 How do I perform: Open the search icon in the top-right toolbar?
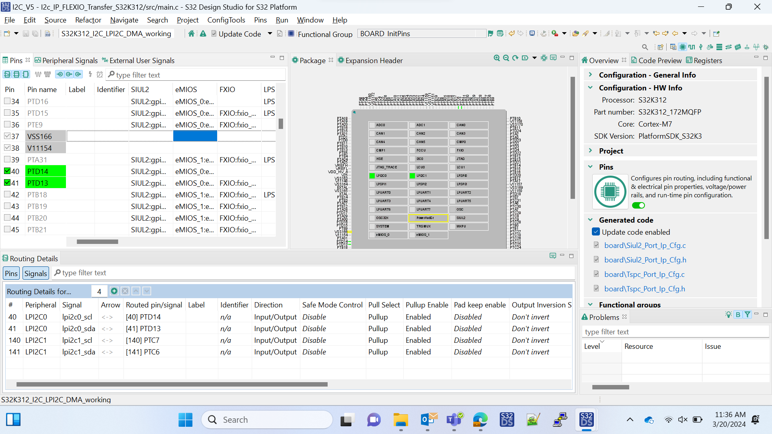[x=645, y=47]
